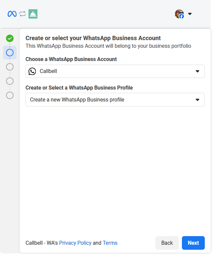Open Create a new WhatsApp Business profile dropdown
This screenshot has width=221, height=259.
(115, 100)
